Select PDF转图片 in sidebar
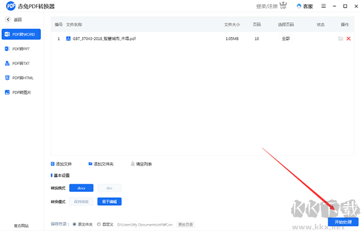 pos(21,92)
